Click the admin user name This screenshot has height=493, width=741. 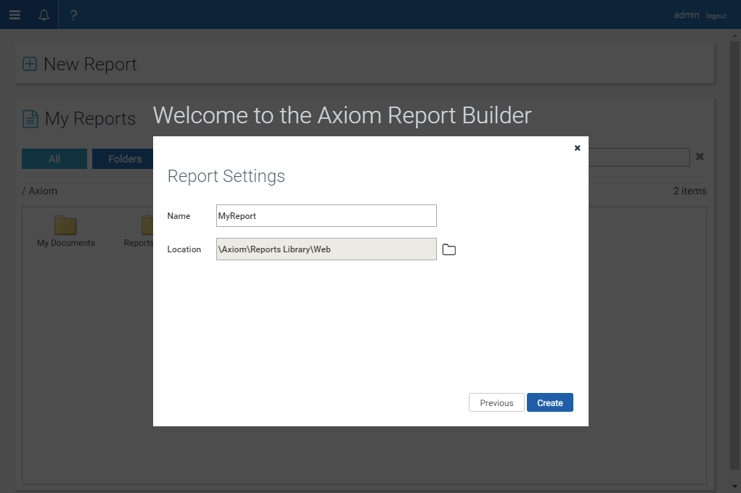686,15
